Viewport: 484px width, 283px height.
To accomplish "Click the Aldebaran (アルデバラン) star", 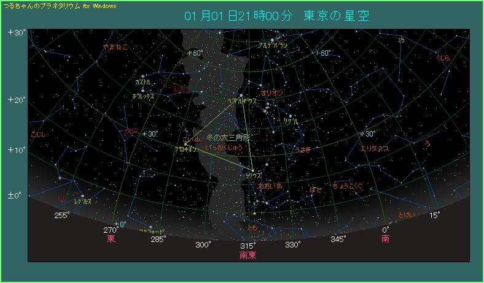I will pyautogui.click(x=272, y=40).
